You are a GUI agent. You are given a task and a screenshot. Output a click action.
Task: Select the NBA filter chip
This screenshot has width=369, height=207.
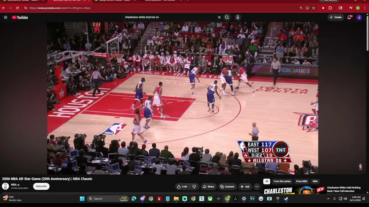[x=315, y=181]
